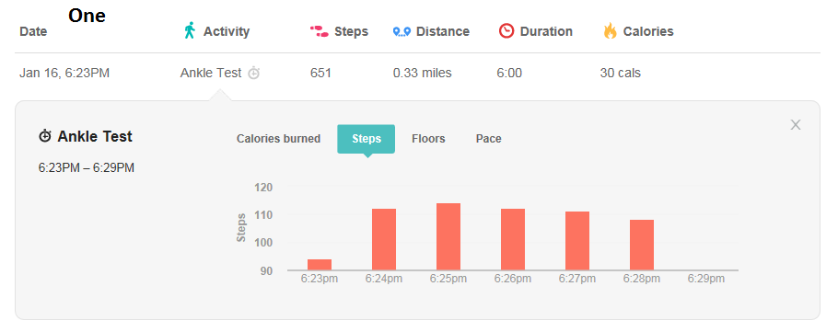Select the 6:25pm tallest steps bar
This screenshot has width=838, height=332.
[448, 236]
